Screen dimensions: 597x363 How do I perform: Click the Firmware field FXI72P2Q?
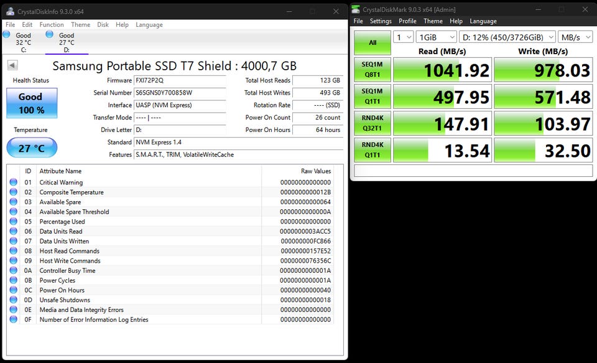[x=180, y=80]
